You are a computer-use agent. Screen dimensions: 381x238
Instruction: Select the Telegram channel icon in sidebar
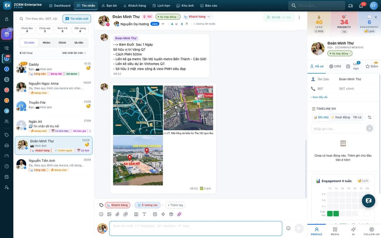click(7, 111)
